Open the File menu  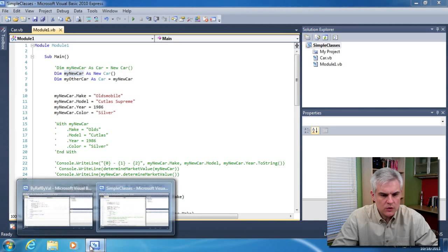[5, 11]
